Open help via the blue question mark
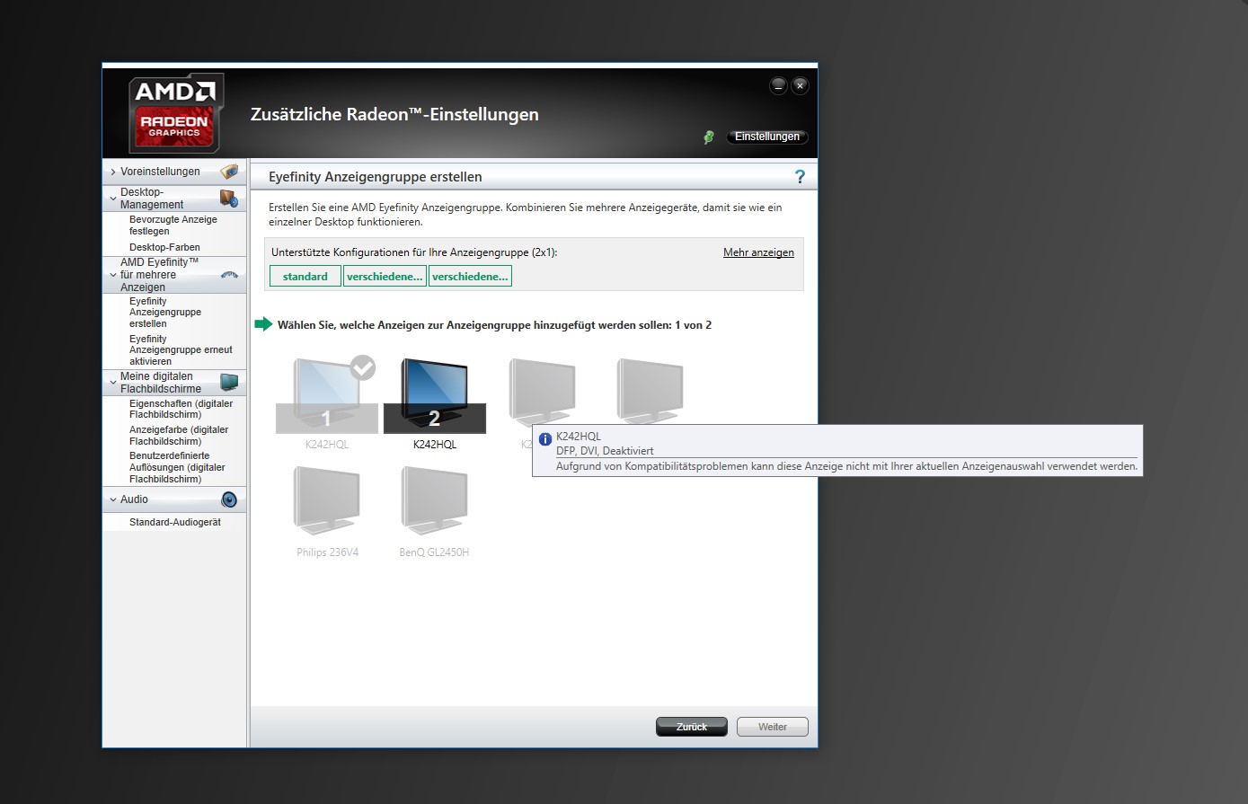The image size is (1248, 804). (800, 177)
